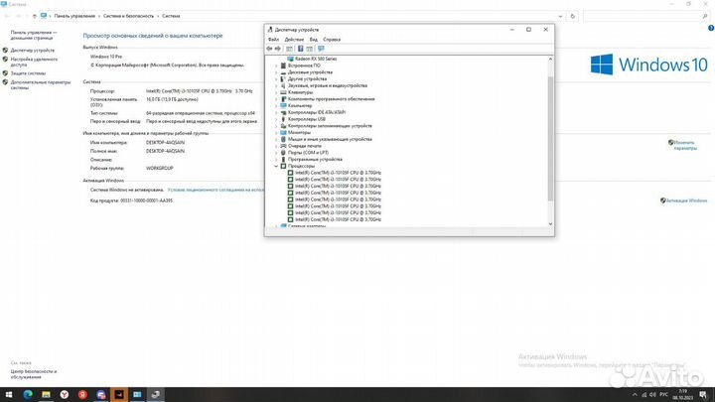The image size is (715, 402).
Task: Expand the Дисковые устройства node
Action: point(276,72)
